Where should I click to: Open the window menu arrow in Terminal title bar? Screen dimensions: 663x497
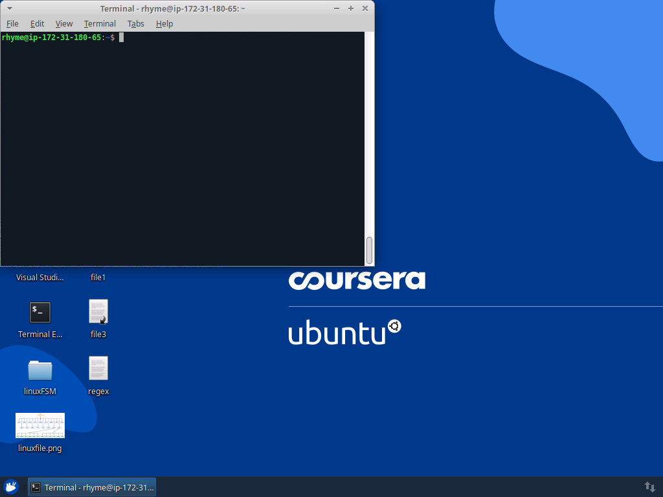tap(9, 8)
